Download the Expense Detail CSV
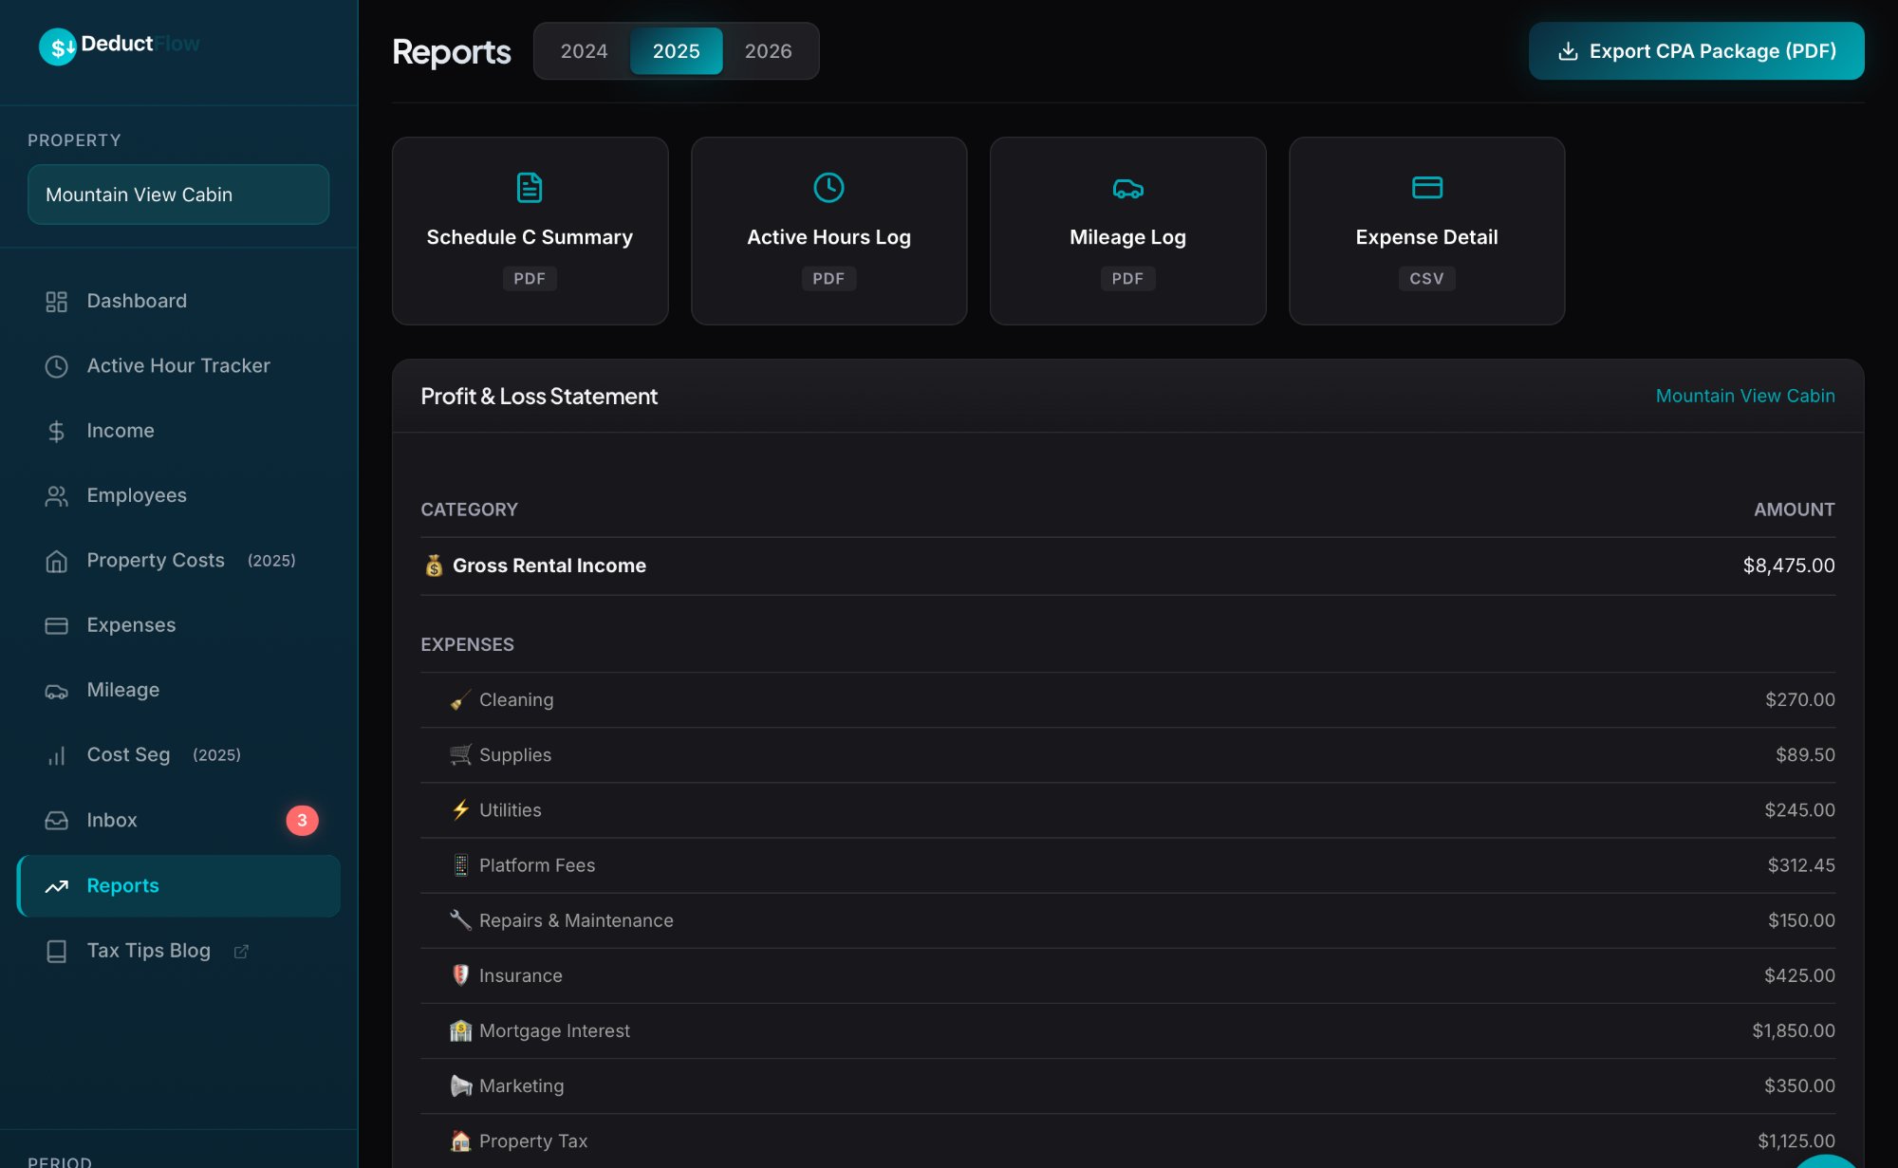Viewport: 1898px width, 1168px height. coord(1426,231)
